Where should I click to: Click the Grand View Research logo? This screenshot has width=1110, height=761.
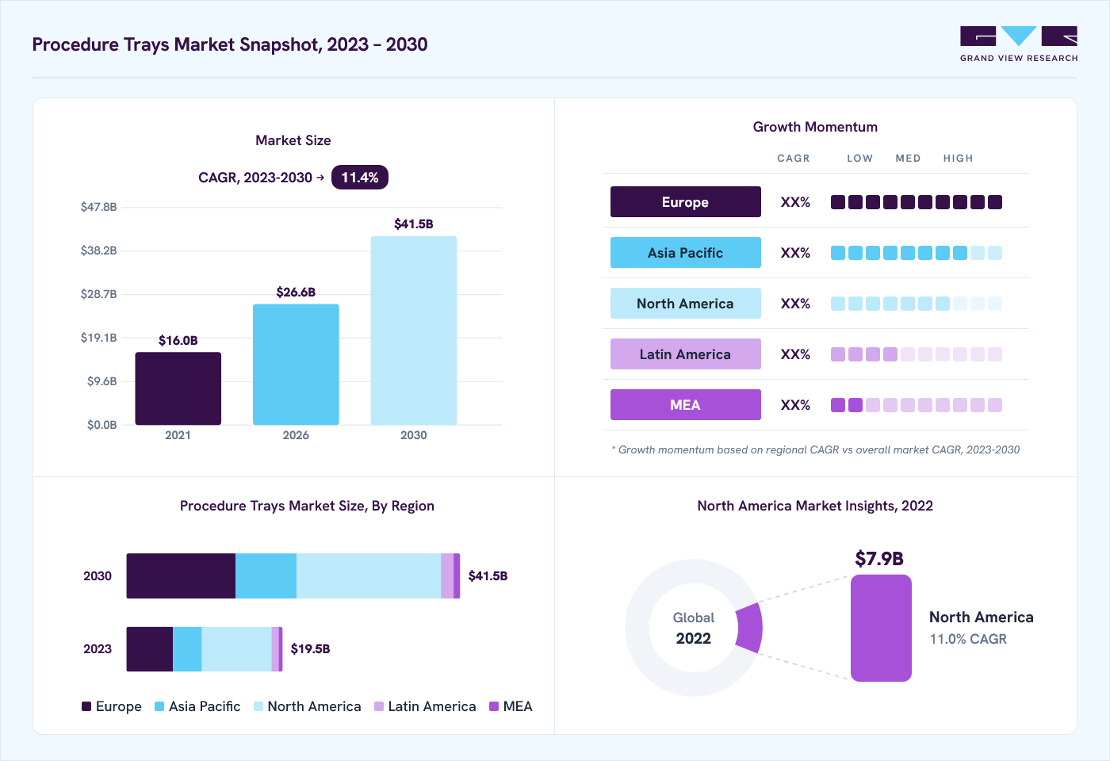[x=1019, y=44]
